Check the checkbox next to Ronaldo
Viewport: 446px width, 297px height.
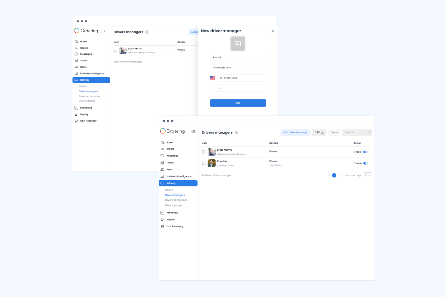(205, 163)
